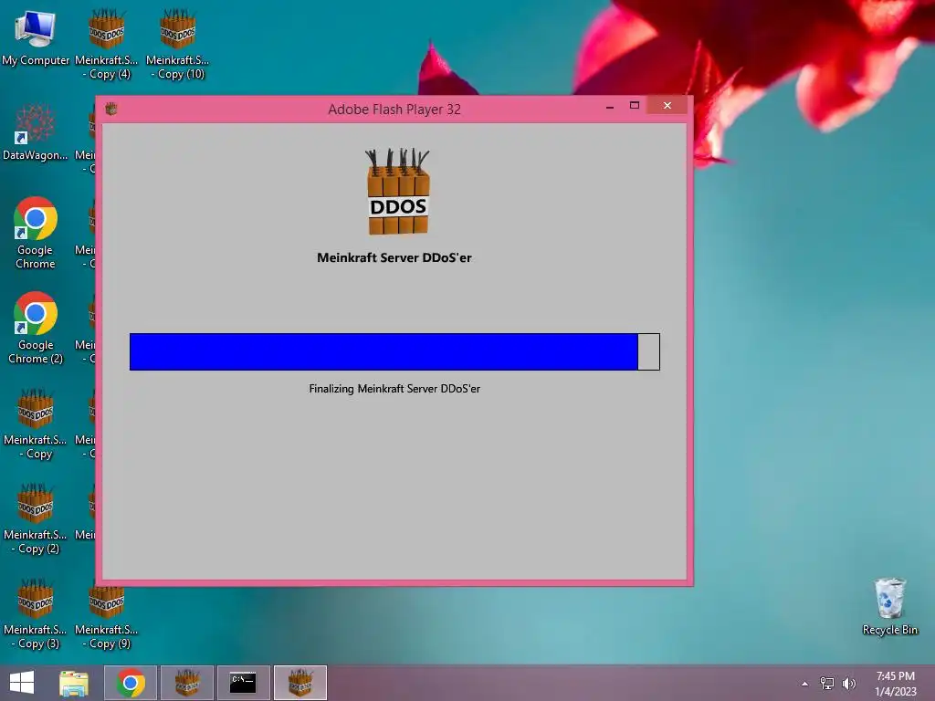Viewport: 935px width, 701px height.
Task: Click the 'Adobe Flash Player 32' title text
Action: pyautogui.click(x=394, y=110)
